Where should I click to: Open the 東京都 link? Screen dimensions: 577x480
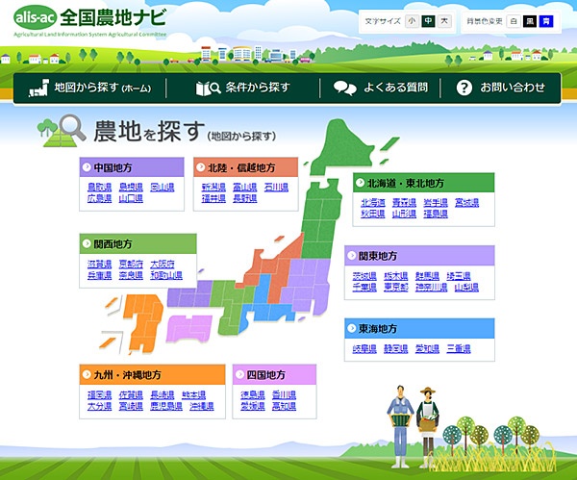tap(396, 287)
